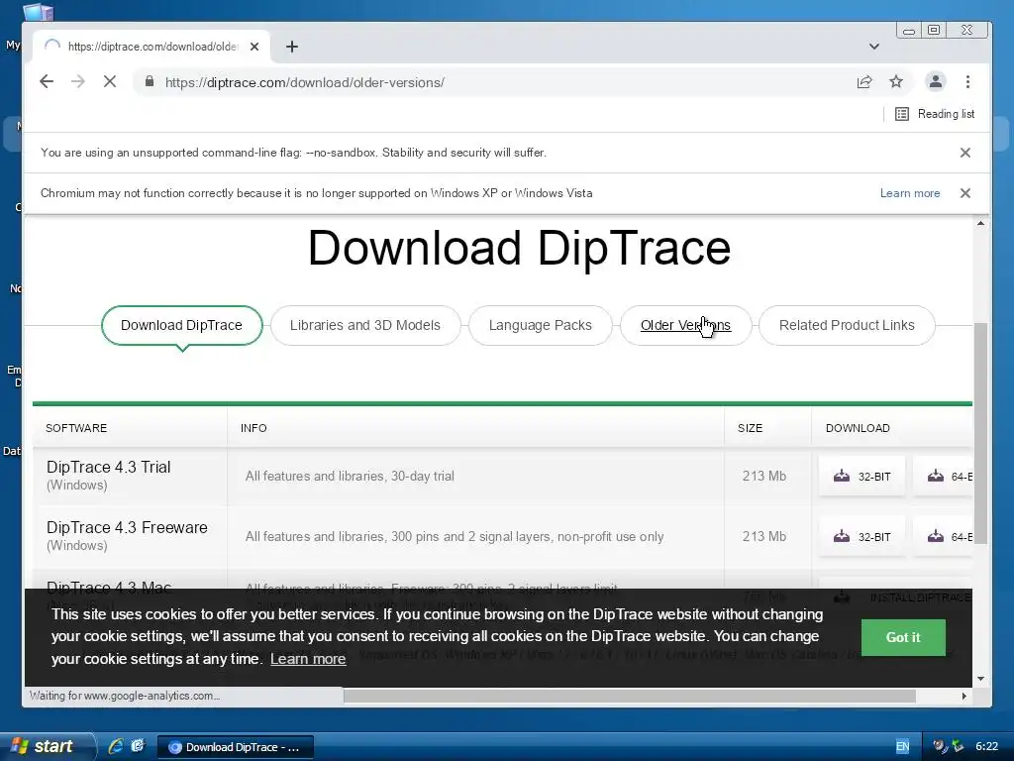This screenshot has height=761, width=1014.
Task: Download DipTrace 4.3 Freeware 64-bit
Action: pos(943,536)
